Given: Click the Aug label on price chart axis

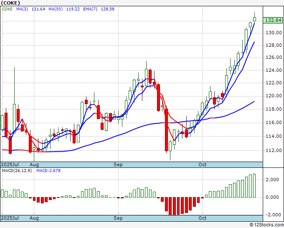Looking at the screenshot, I should coord(34,165).
